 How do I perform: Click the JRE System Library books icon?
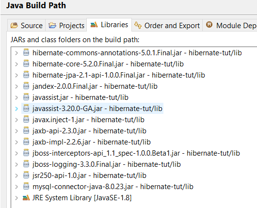pos(26,198)
